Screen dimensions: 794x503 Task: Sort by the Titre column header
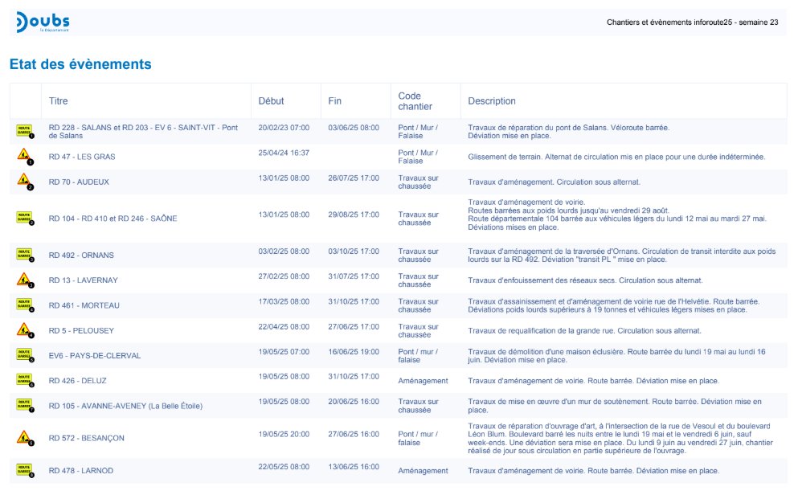click(59, 101)
